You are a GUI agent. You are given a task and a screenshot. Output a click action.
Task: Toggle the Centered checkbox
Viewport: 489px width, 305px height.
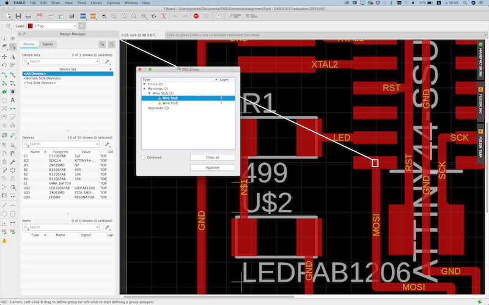[x=143, y=157]
